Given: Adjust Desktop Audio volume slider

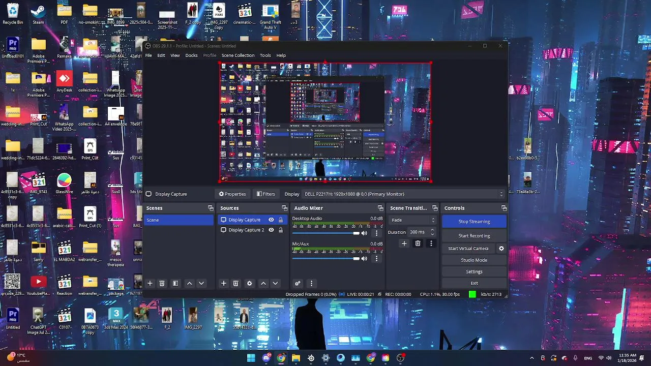Looking at the screenshot, I should click(x=325, y=233).
